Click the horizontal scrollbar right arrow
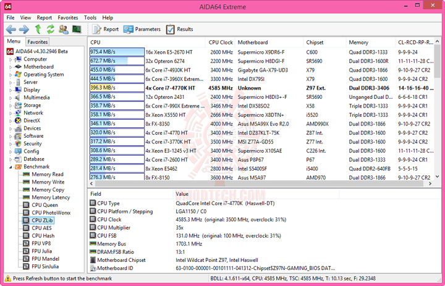This screenshot has width=445, height=286. 430,183
